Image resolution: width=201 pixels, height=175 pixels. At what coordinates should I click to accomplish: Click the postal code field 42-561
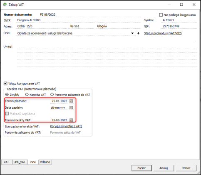coord(81,26)
